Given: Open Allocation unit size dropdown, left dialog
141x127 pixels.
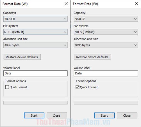Looking at the screenshot, I should coord(35,45).
